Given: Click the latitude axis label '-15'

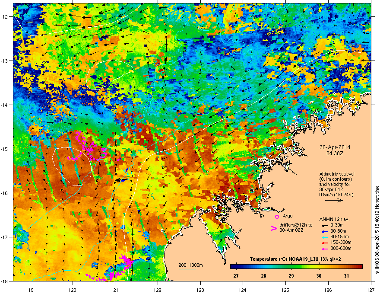Looking at the screenshot, I should [x=5, y=149].
